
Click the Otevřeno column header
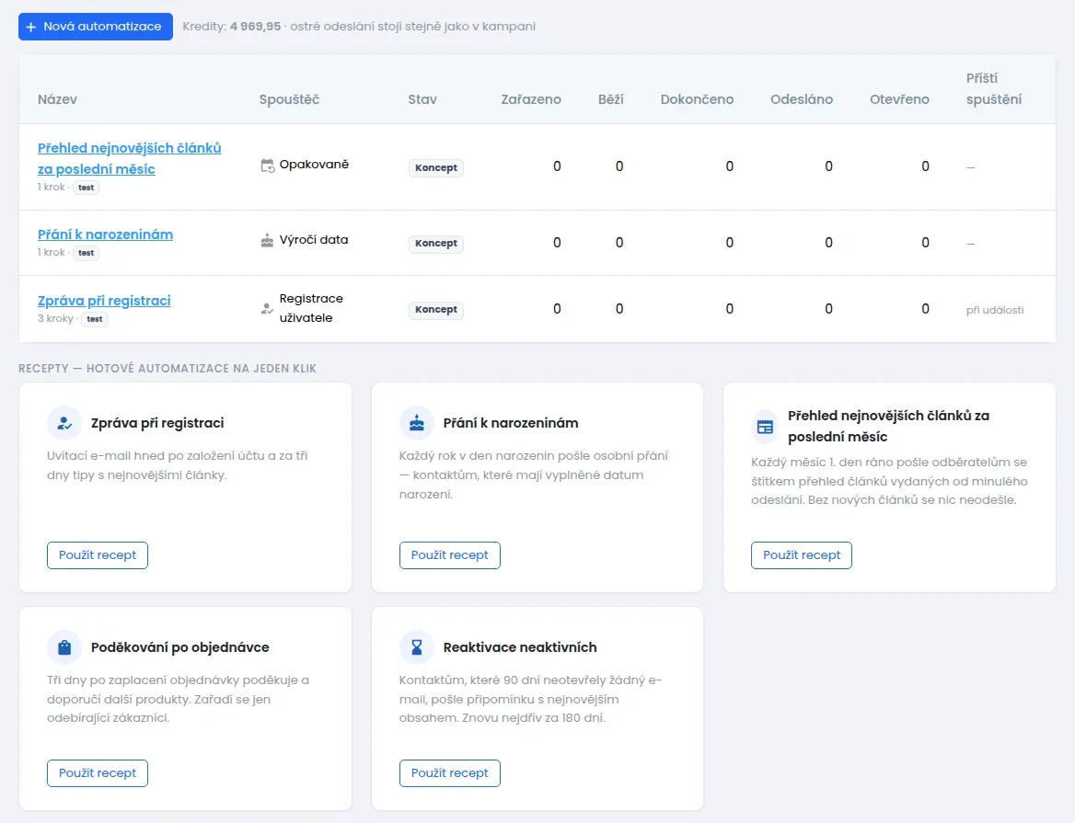coord(899,99)
